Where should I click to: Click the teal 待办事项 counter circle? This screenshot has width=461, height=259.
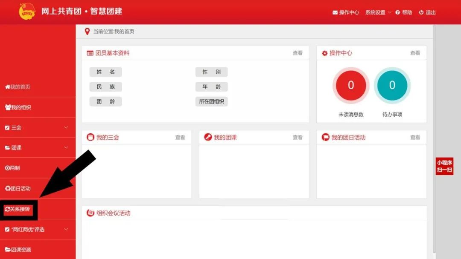(x=392, y=85)
